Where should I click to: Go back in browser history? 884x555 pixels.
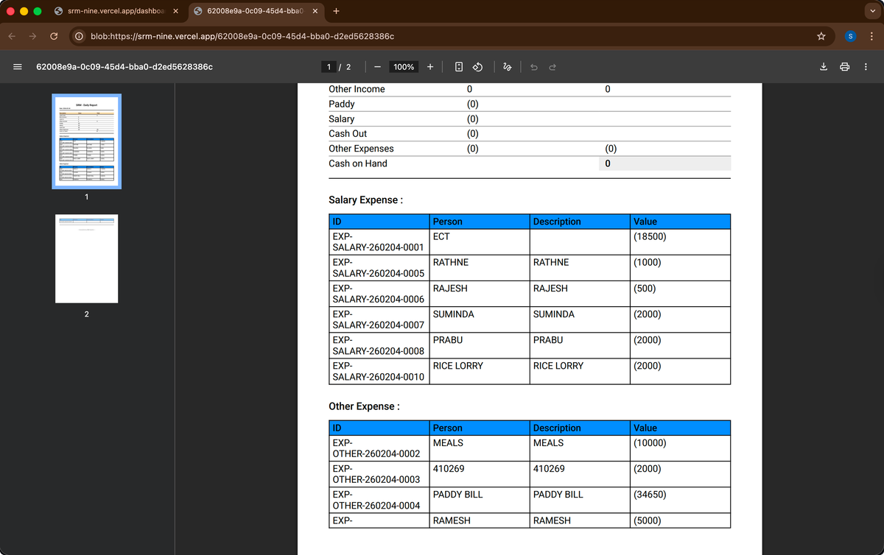coord(13,36)
